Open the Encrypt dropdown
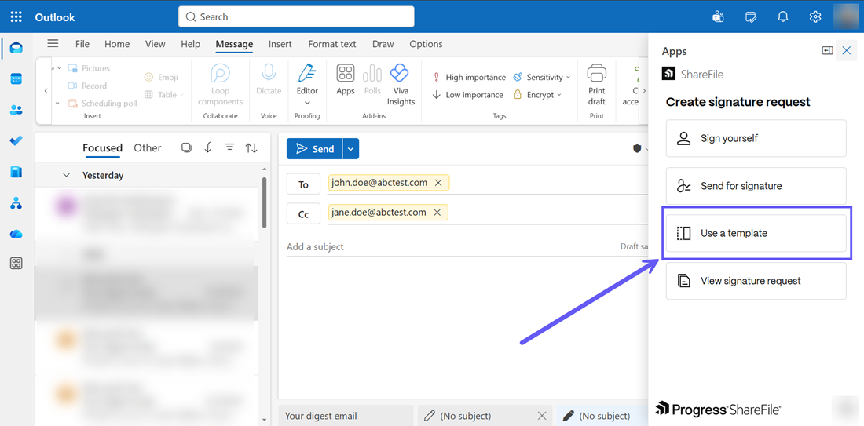Screen dimensions: 864x426 point(537,95)
